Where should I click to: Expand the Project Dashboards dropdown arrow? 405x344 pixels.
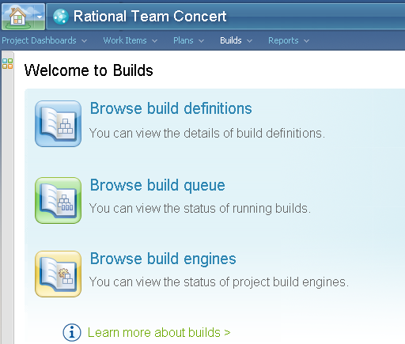click(84, 41)
